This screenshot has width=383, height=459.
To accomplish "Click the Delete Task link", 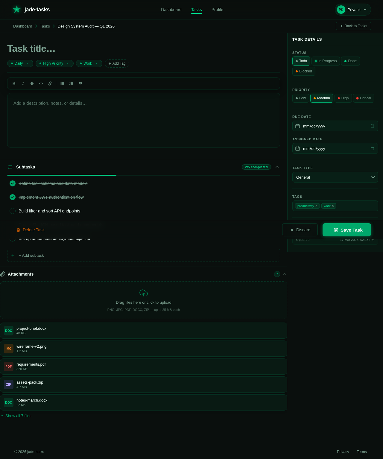I will 30,230.
